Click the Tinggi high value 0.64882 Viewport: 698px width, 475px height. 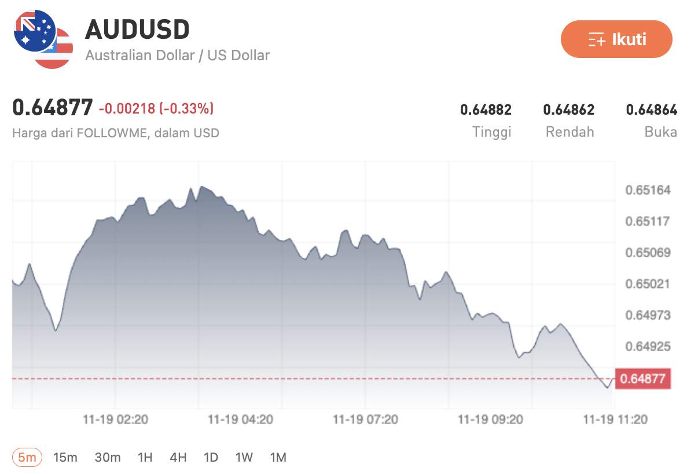click(x=486, y=109)
